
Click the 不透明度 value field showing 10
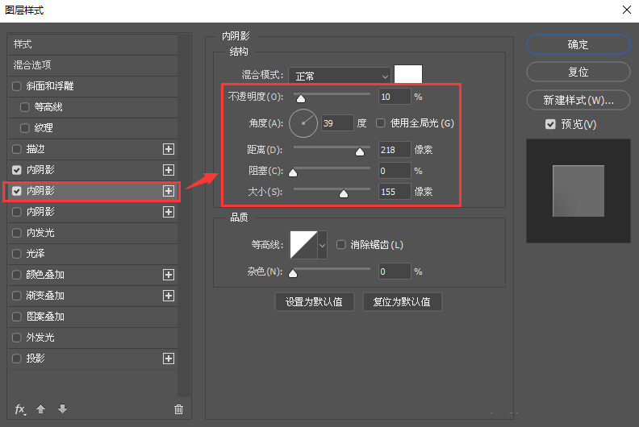395,97
